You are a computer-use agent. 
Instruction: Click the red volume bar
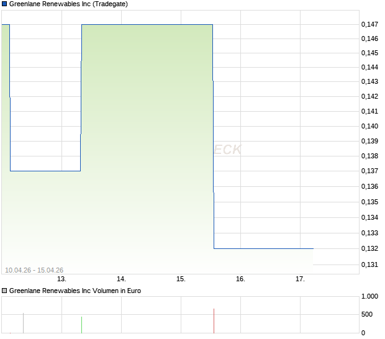pyautogui.click(x=214, y=321)
